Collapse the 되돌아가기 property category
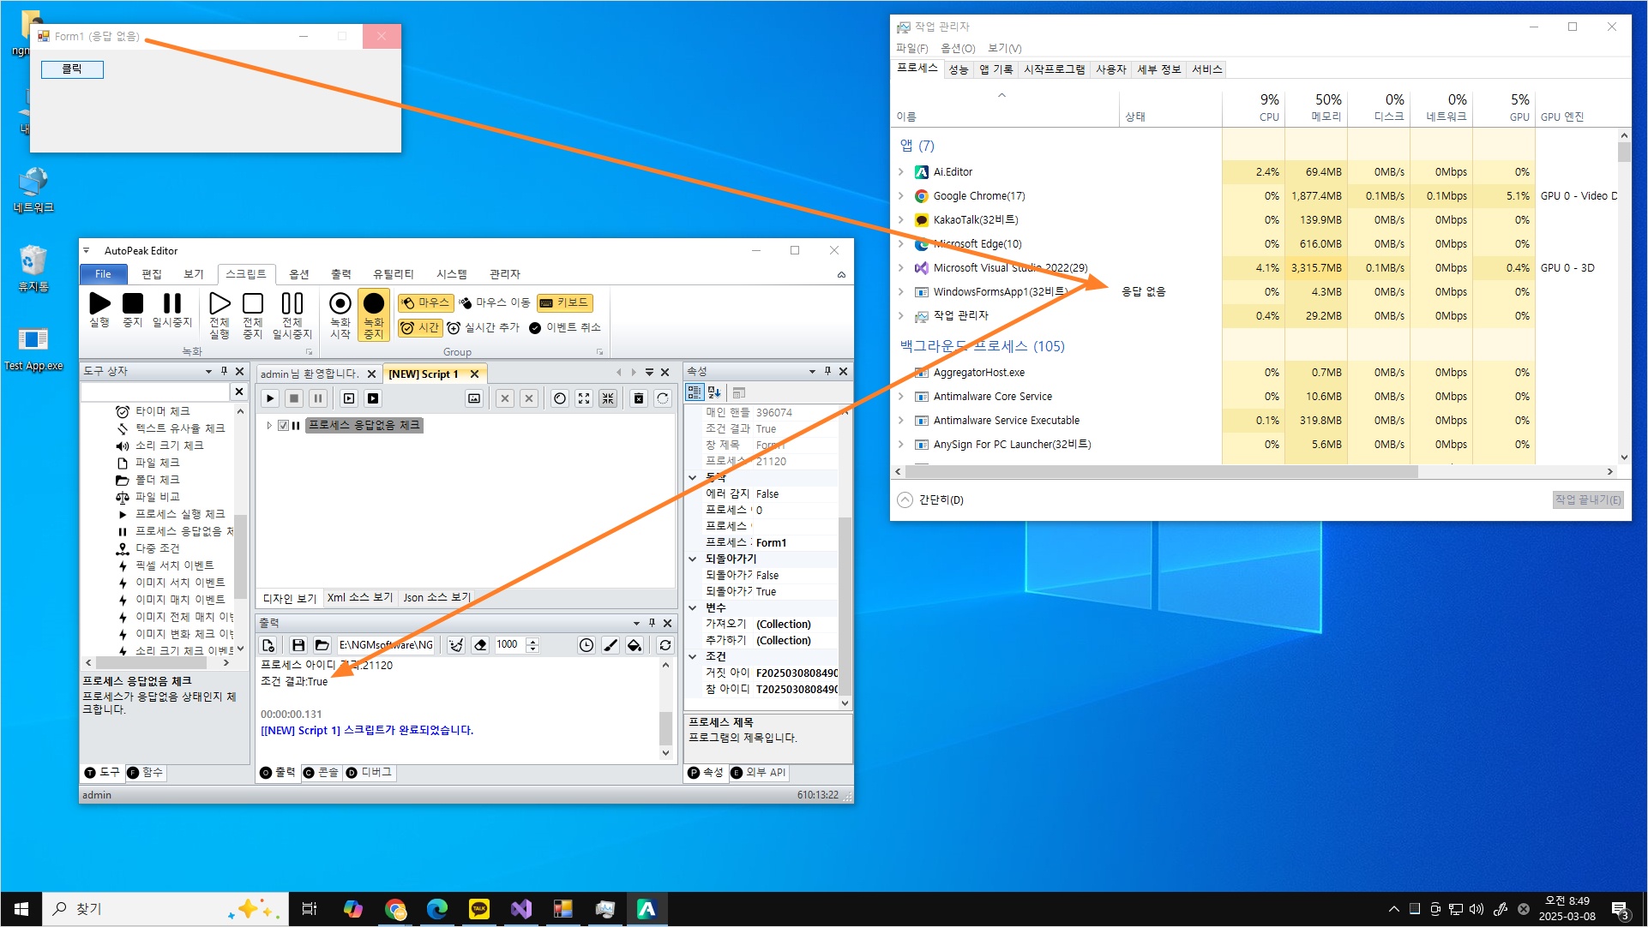Image resolution: width=1648 pixels, height=927 pixels. (x=693, y=559)
